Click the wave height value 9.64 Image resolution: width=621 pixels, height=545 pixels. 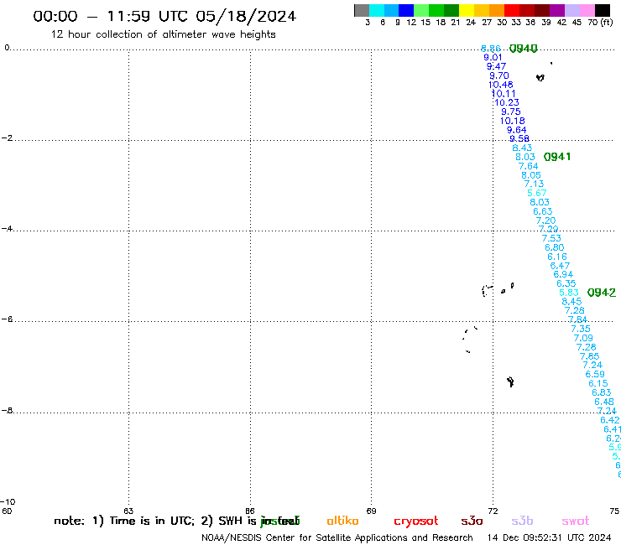(516, 130)
